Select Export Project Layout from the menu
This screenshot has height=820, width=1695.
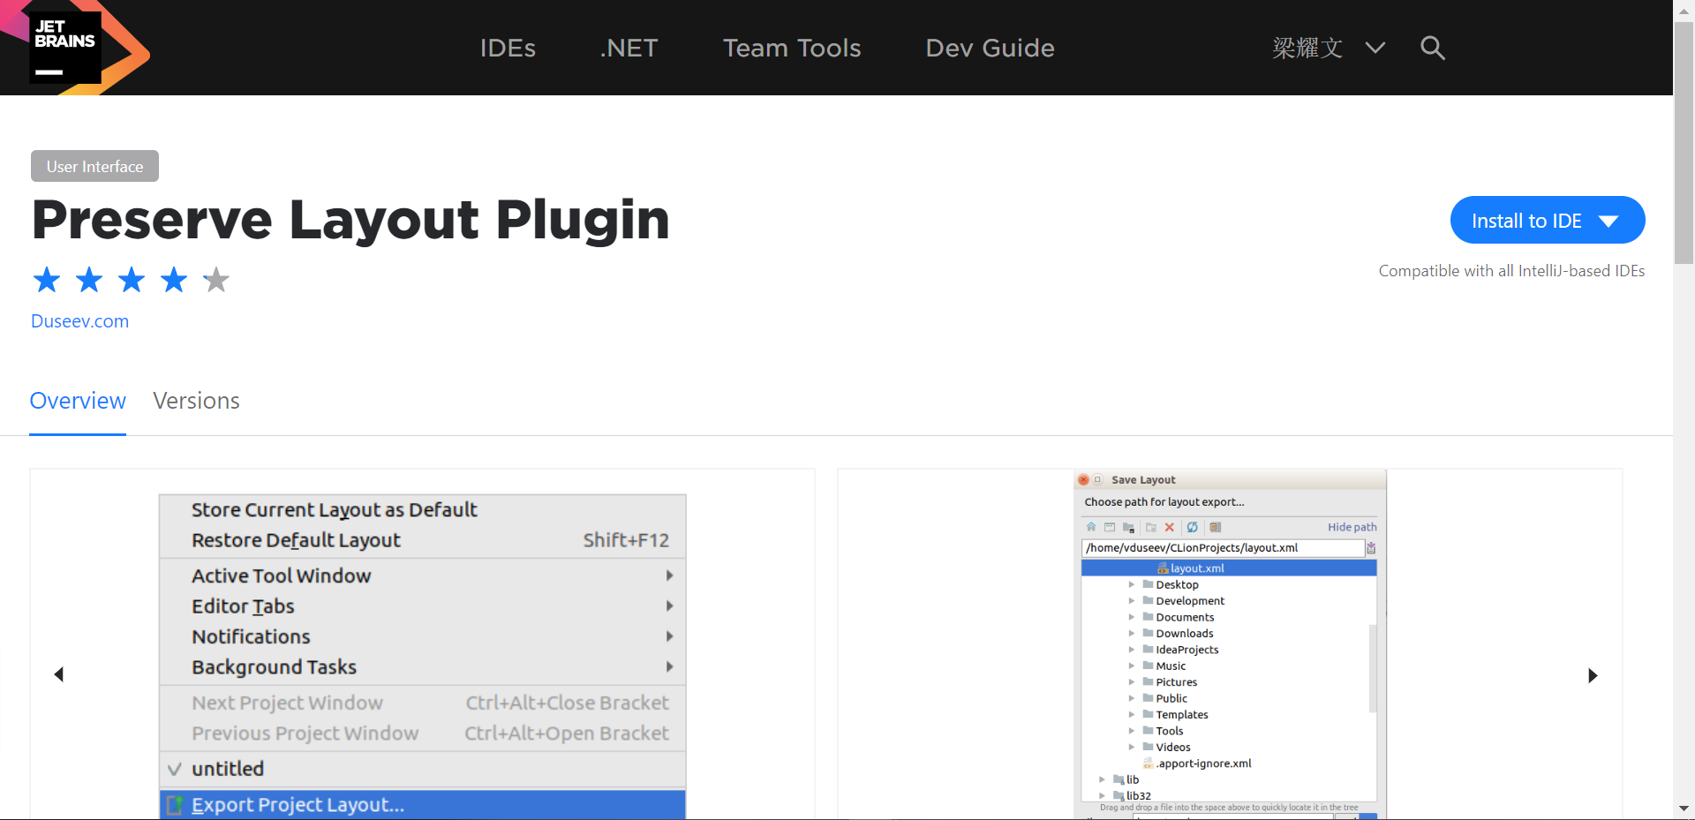pyautogui.click(x=298, y=804)
